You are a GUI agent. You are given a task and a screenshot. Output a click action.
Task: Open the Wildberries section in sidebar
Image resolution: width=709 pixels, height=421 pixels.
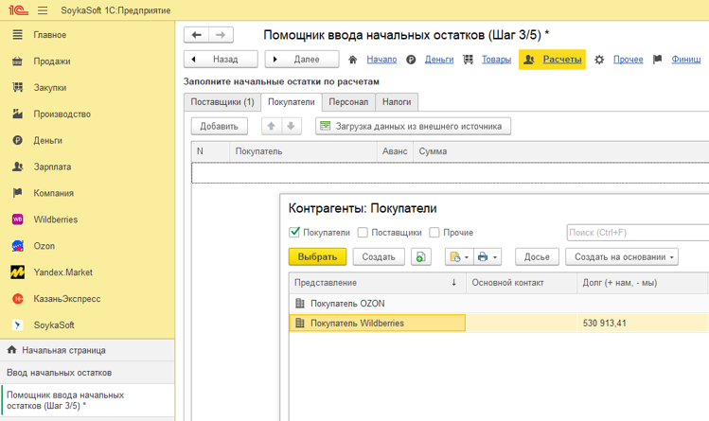point(56,219)
